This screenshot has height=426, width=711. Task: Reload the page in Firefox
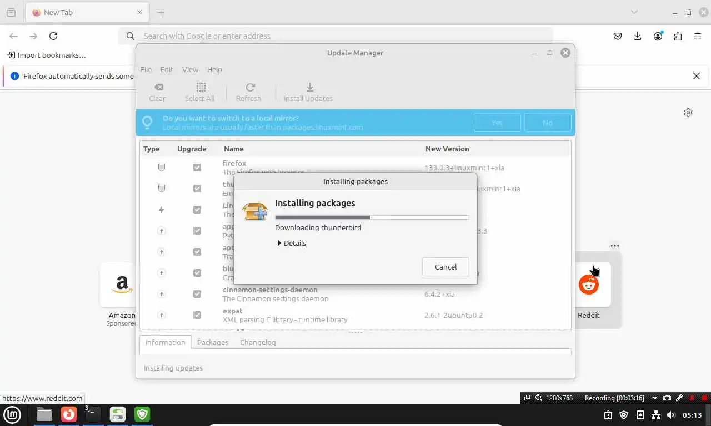click(53, 36)
